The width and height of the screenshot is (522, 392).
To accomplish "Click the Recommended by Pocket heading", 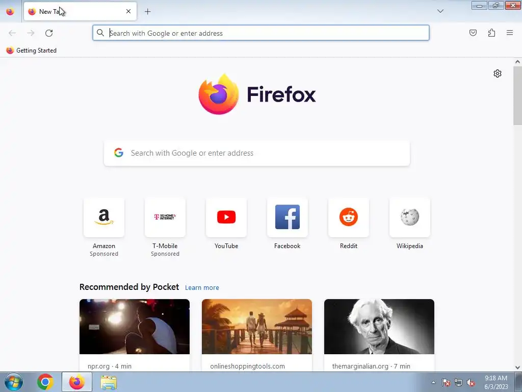I will click(129, 287).
